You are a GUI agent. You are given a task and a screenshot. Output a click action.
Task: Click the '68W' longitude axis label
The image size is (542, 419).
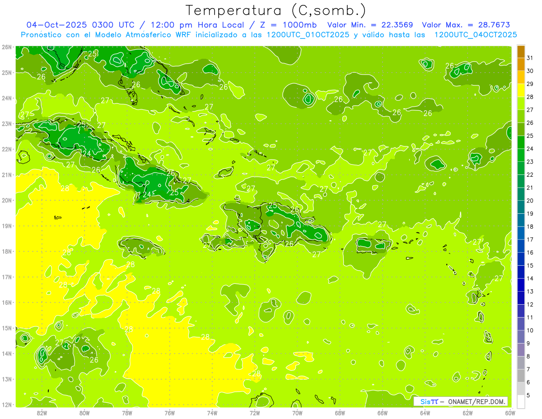340,413
